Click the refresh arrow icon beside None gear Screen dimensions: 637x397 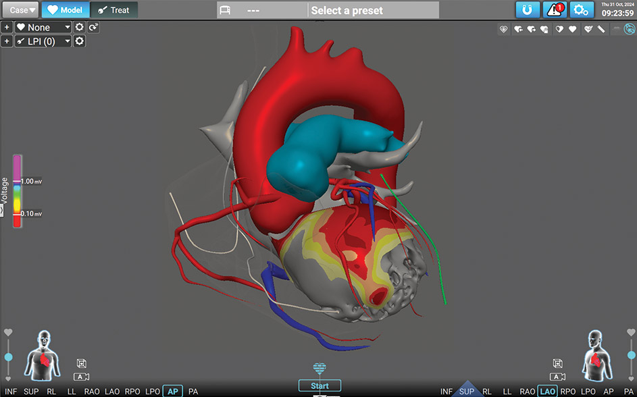(x=93, y=27)
